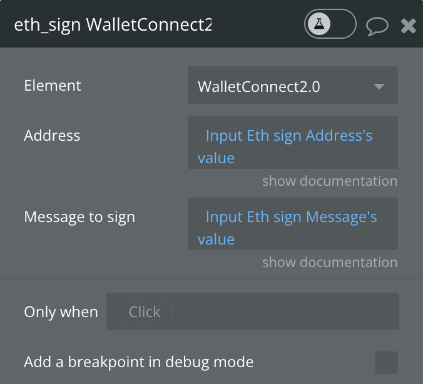Click the Address field label

coord(52,135)
